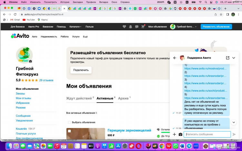Reload the page in Chrome
This screenshot has width=242, height=151.
tap(15, 15)
